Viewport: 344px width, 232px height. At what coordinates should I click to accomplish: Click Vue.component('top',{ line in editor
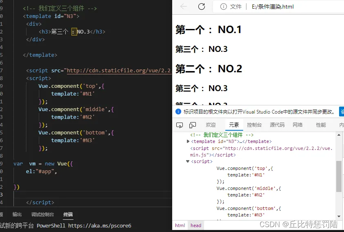coord(71,86)
